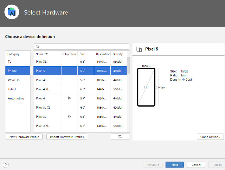This screenshot has height=170, width=225.
Task: Click the Category column header
Action: click(18, 54)
